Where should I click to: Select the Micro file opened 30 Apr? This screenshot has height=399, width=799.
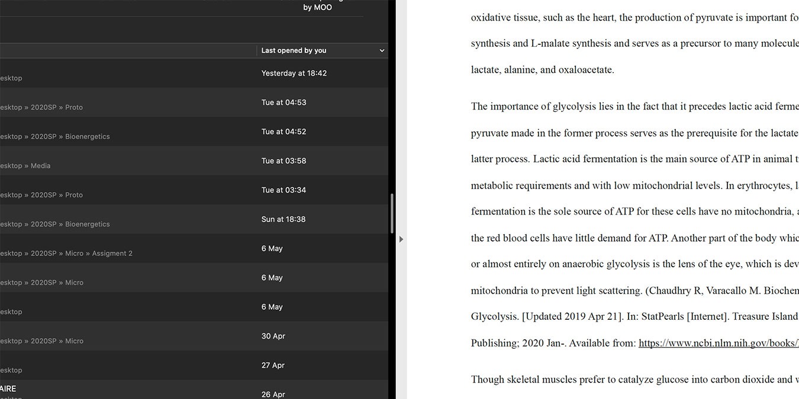178,336
